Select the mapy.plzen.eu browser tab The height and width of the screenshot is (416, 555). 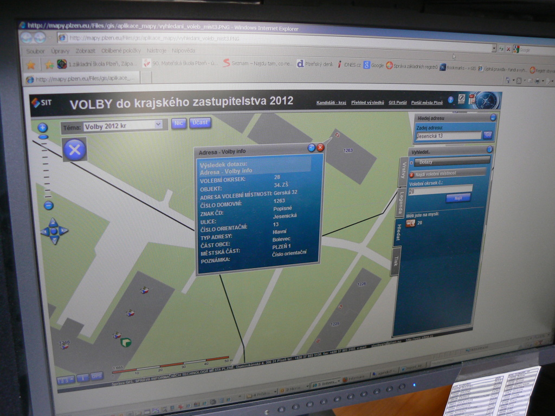81,79
